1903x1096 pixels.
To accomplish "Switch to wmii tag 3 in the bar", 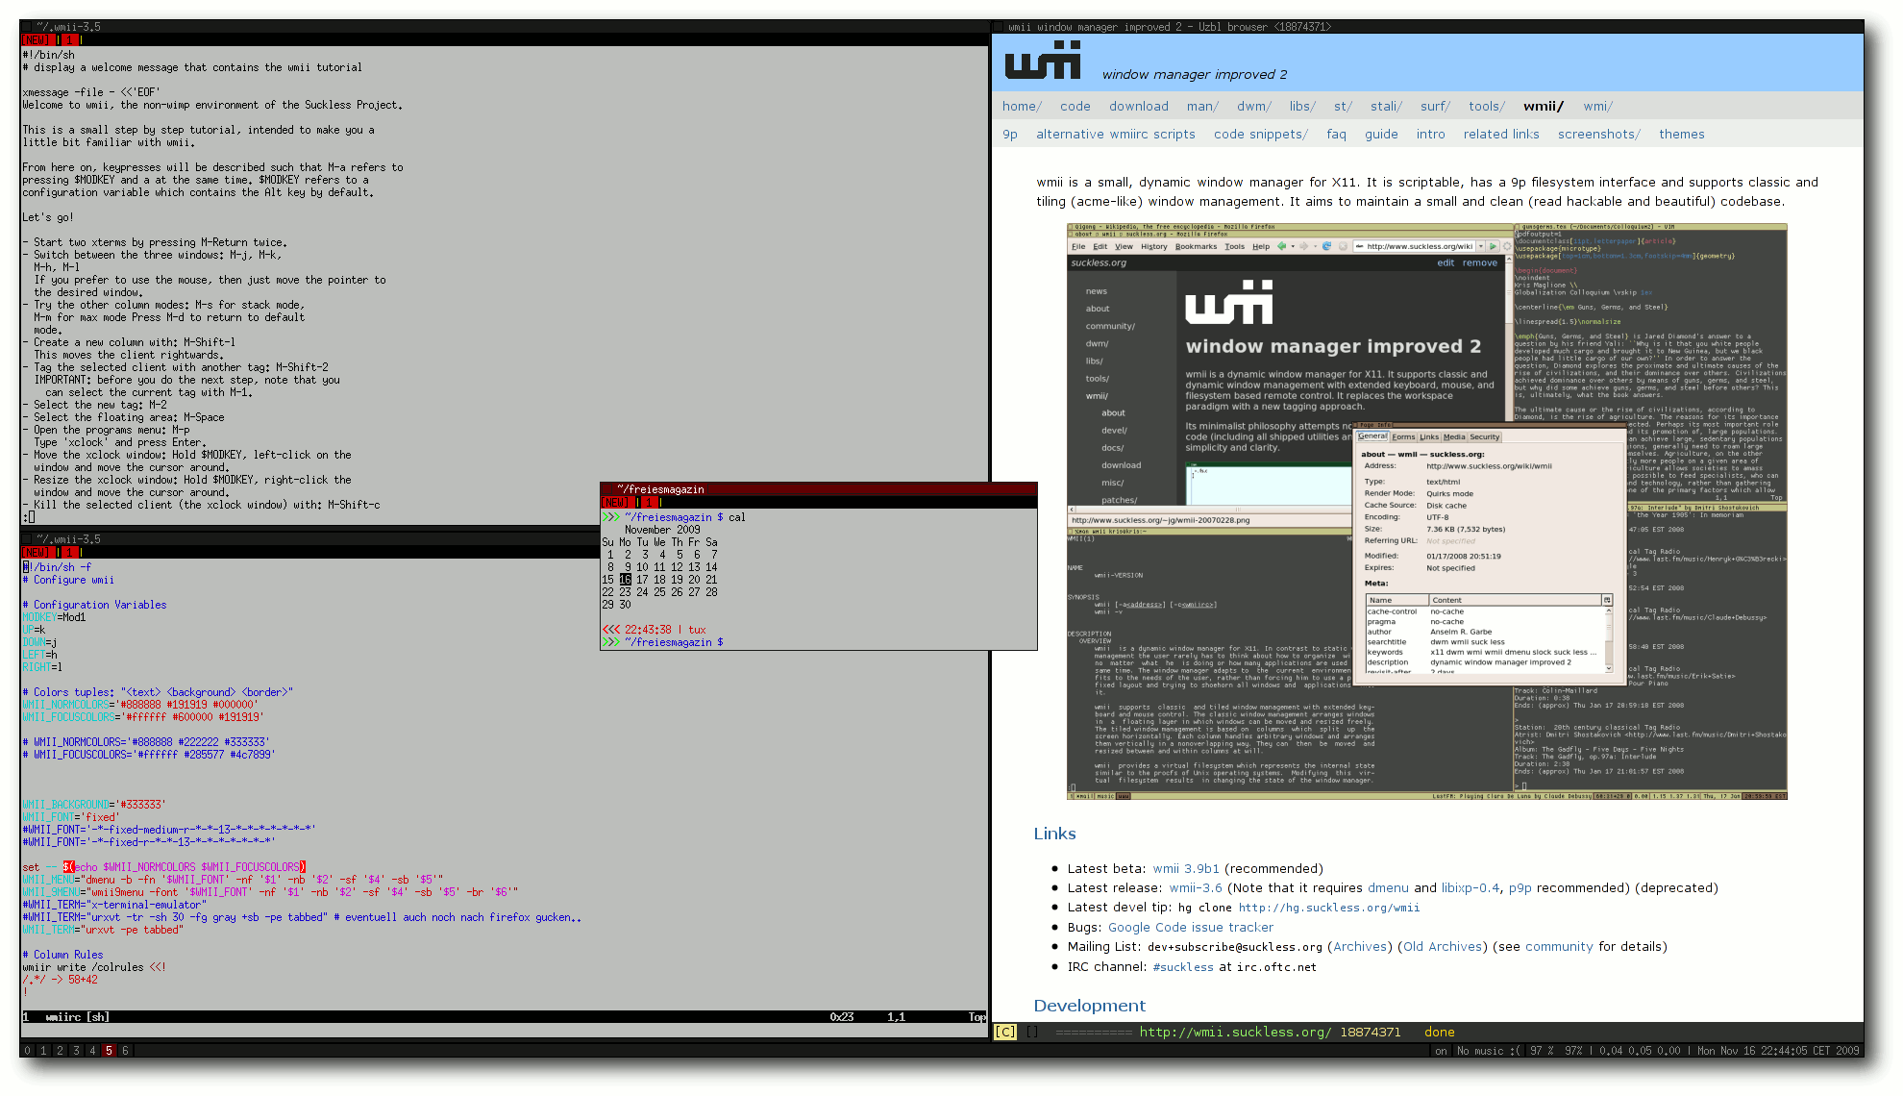I will [x=76, y=1051].
